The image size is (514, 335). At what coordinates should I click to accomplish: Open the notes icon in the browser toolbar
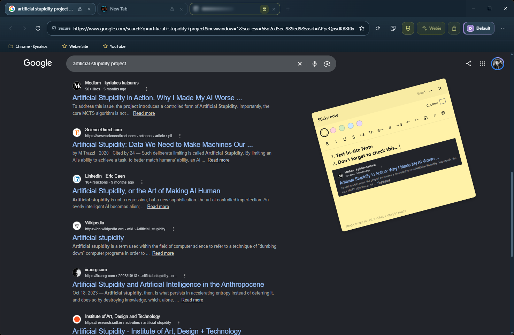(393, 28)
